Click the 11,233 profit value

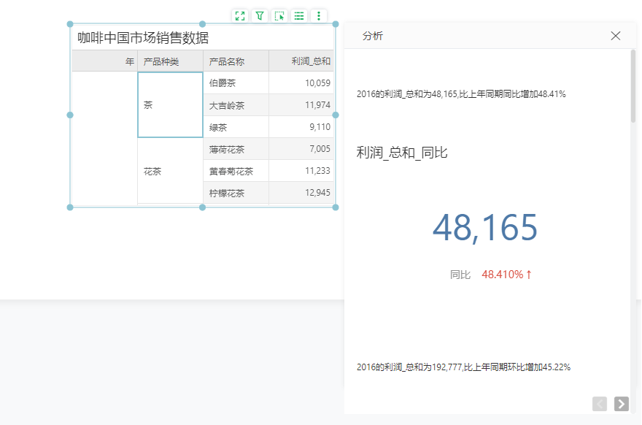[x=317, y=171]
